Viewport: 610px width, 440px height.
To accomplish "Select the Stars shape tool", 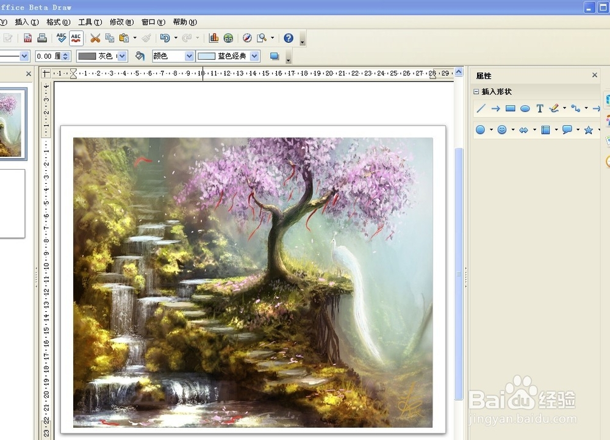I will click(589, 130).
